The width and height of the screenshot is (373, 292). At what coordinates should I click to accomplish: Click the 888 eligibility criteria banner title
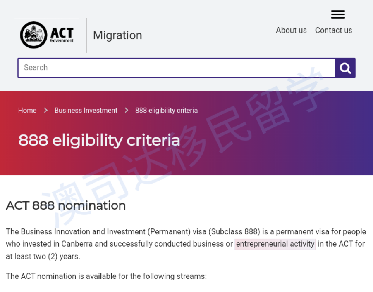click(x=99, y=140)
